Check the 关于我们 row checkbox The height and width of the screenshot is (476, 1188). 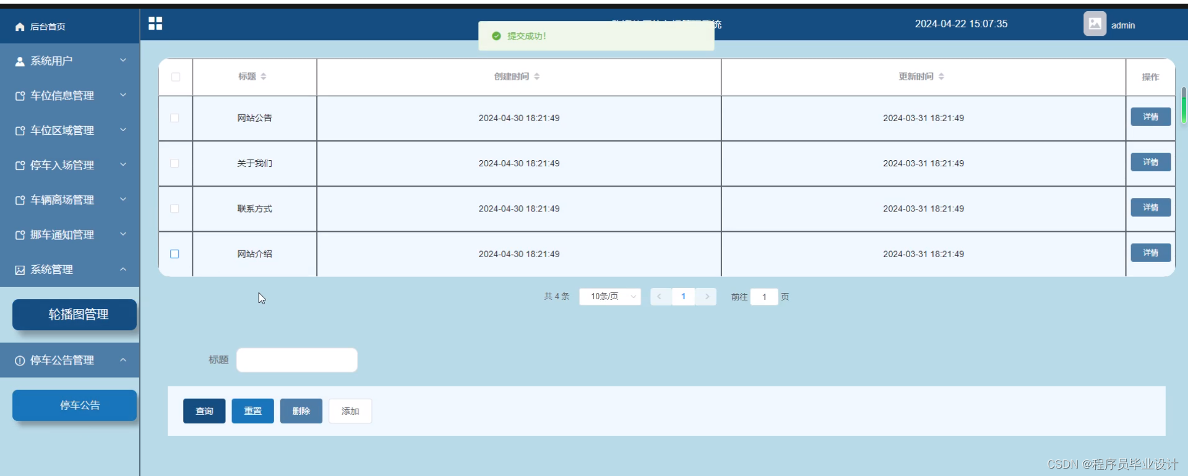tap(174, 163)
